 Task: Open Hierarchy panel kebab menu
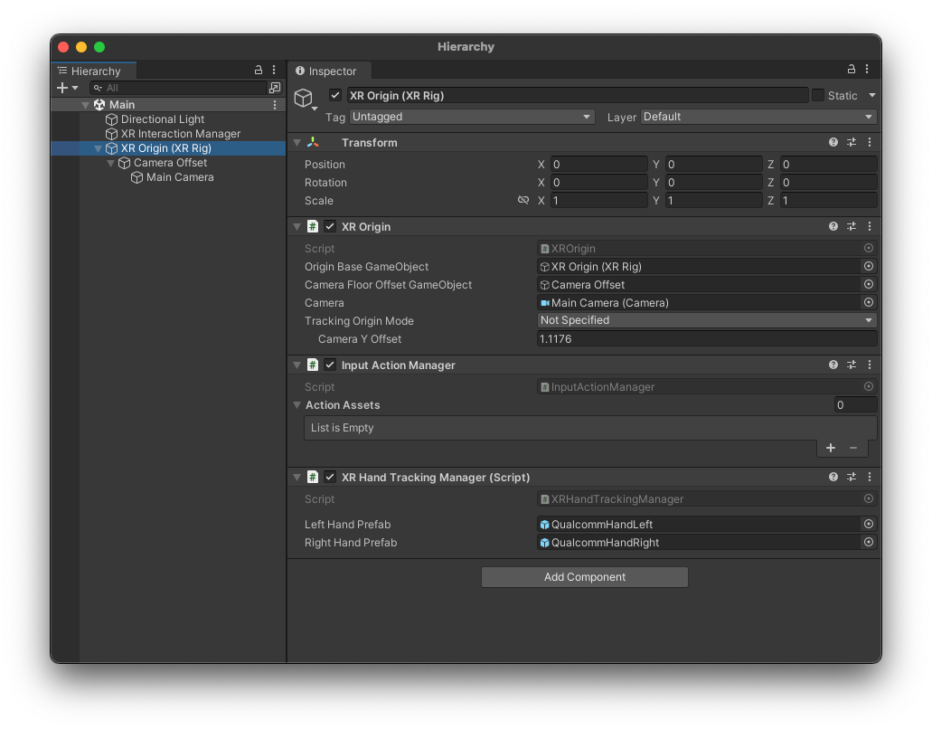[x=274, y=71]
